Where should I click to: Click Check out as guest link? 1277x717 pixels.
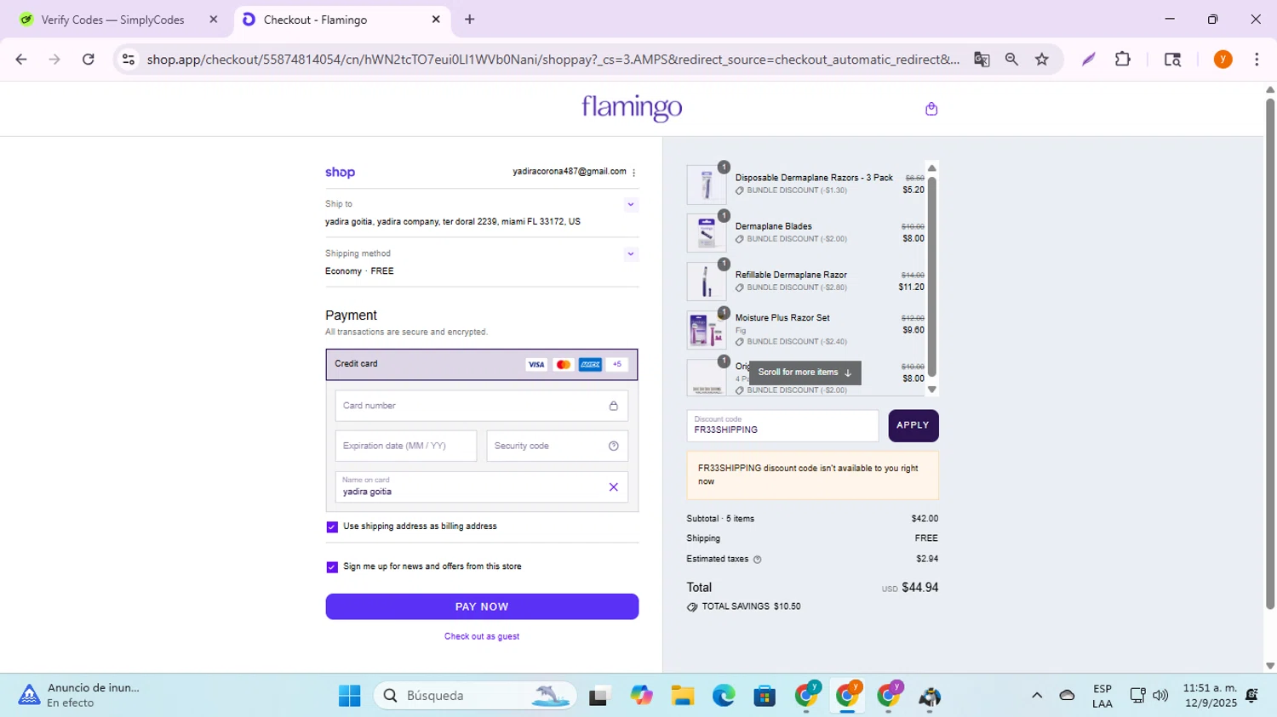point(482,636)
